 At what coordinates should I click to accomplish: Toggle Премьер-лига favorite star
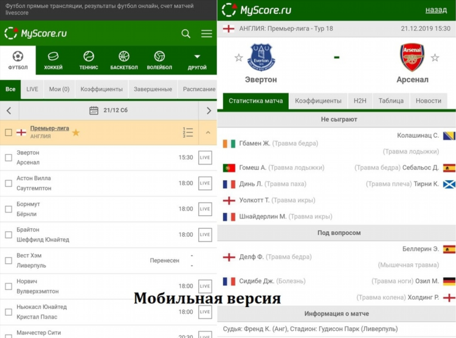[75, 132]
